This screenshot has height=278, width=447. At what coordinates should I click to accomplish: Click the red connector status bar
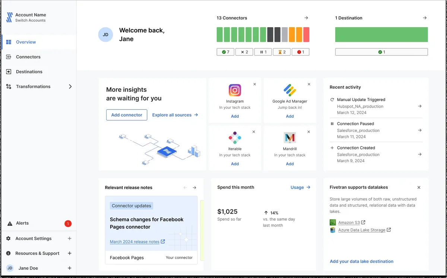[306, 35]
